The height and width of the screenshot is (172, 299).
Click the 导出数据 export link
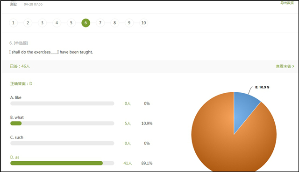click(287, 3)
